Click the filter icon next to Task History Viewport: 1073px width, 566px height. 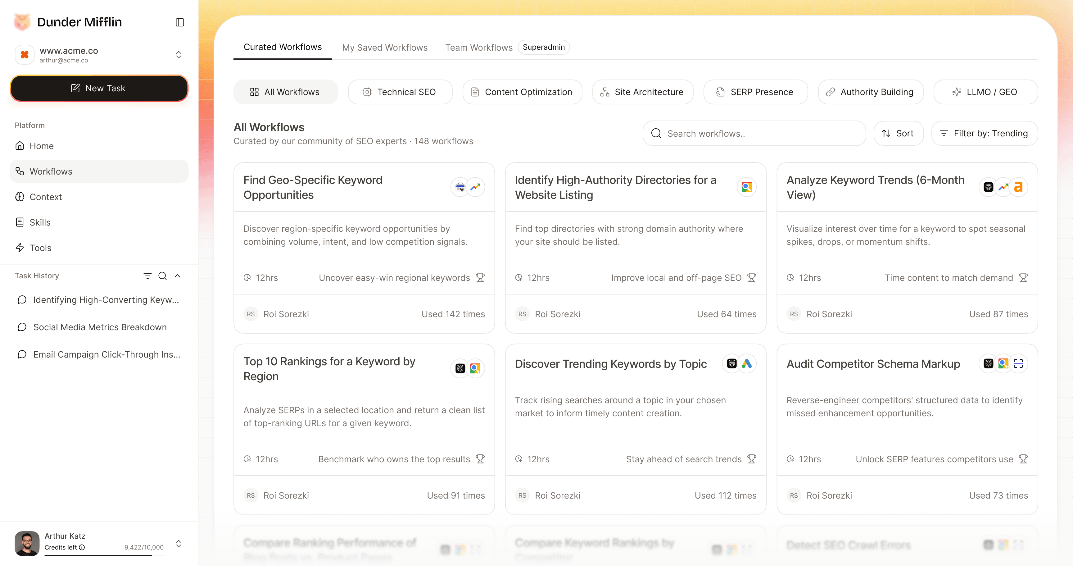click(147, 276)
